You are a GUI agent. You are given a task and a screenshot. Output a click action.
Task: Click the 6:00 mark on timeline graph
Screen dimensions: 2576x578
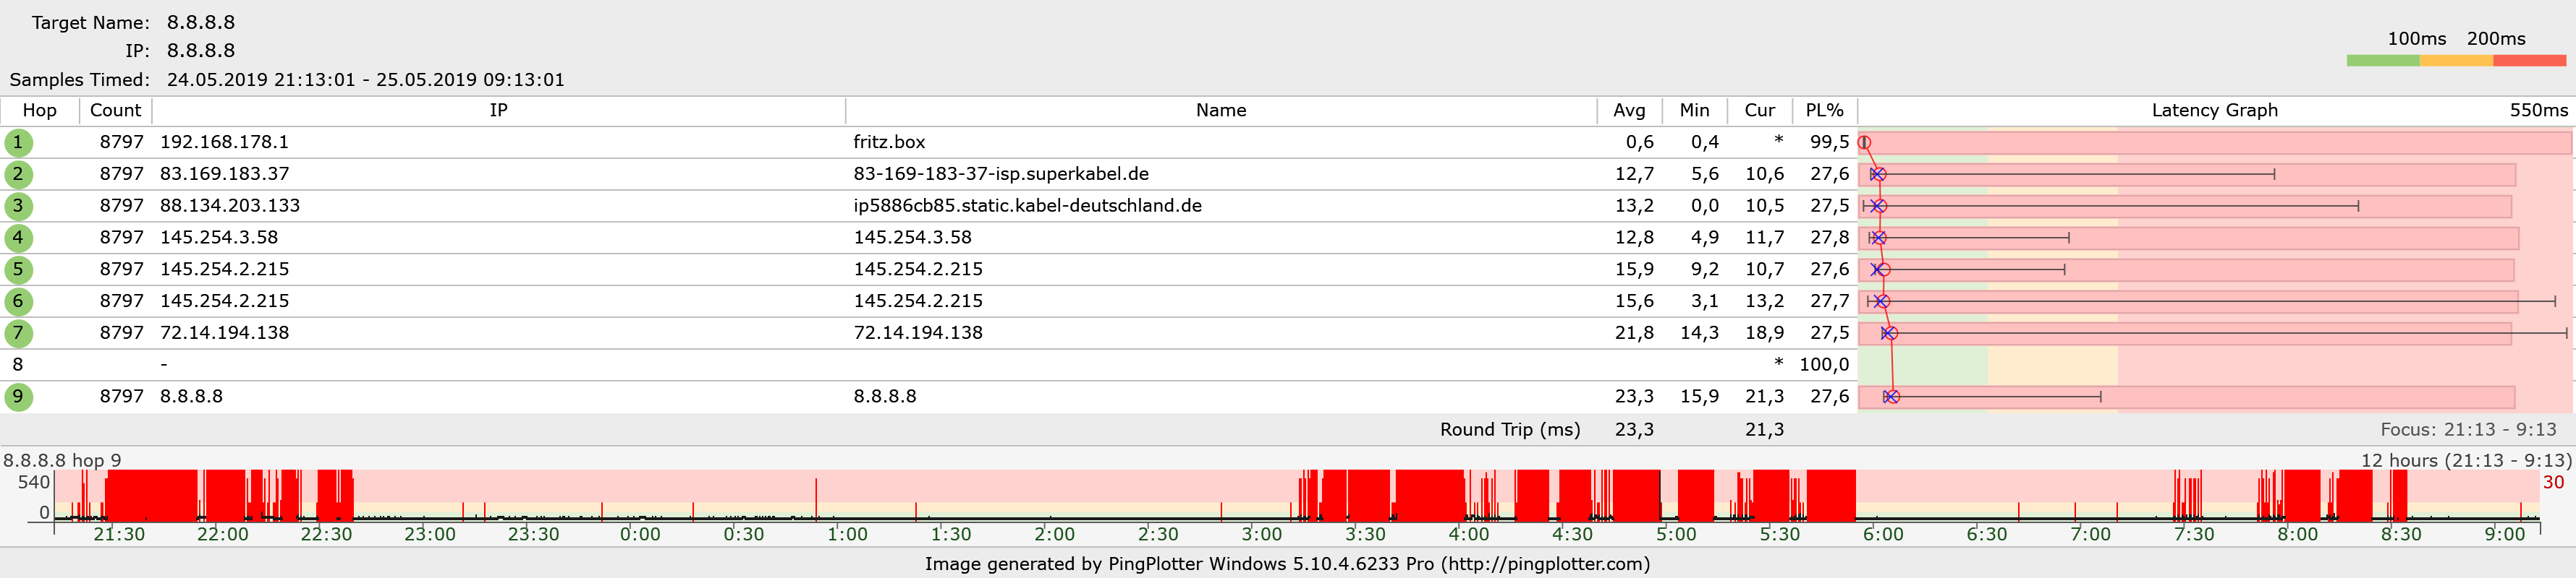[1883, 534]
